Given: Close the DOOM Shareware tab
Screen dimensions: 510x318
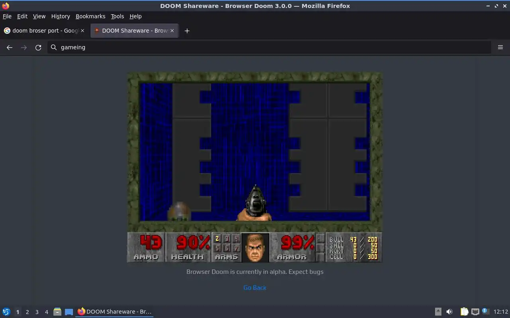Looking at the screenshot, I should (172, 31).
